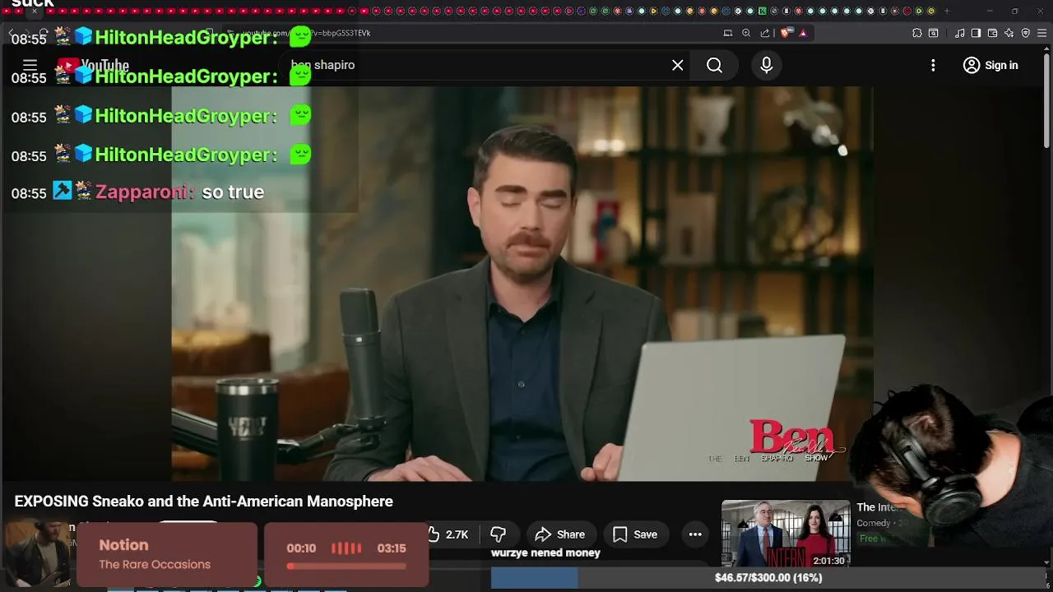Image resolution: width=1053 pixels, height=592 pixels.
Task: Click the 03:15 song duration text
Action: 392,548
